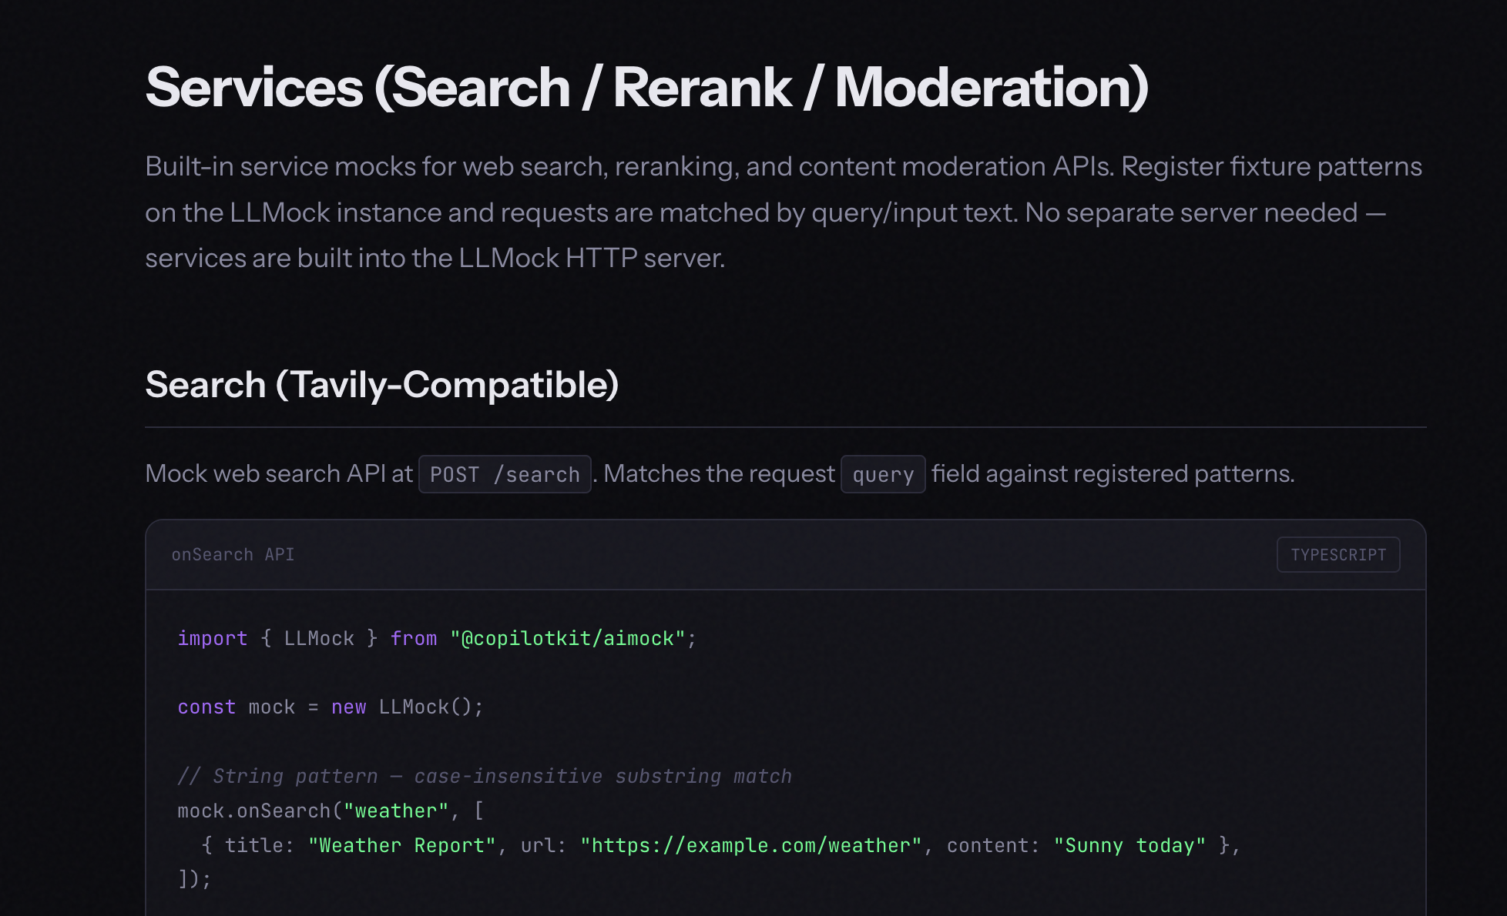Image resolution: width=1507 pixels, height=916 pixels.
Task: Click the 'const' keyword in code
Action: pyautogui.click(x=206, y=707)
